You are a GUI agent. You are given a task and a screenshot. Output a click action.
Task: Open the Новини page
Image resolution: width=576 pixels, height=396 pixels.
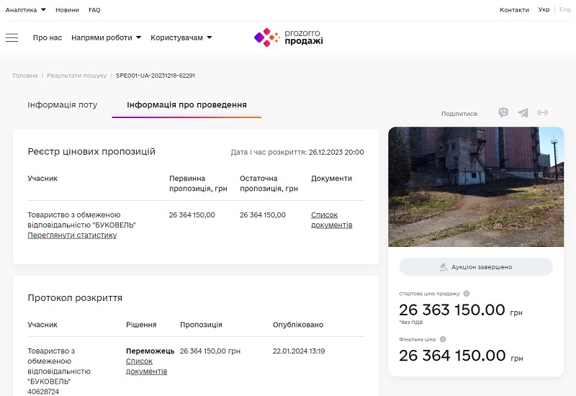click(67, 10)
